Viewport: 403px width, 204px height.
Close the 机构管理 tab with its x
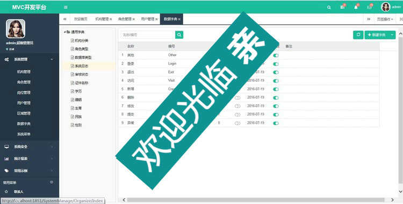[x=111, y=19]
